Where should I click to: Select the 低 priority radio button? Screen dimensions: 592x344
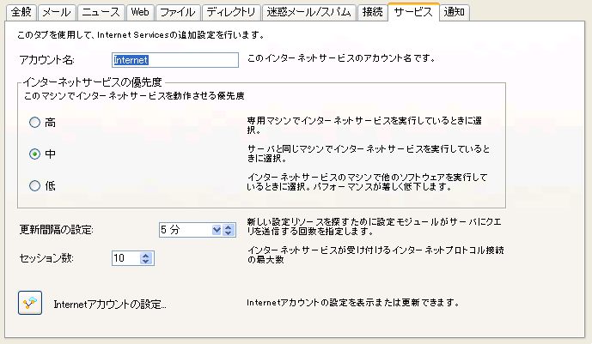[x=35, y=185]
